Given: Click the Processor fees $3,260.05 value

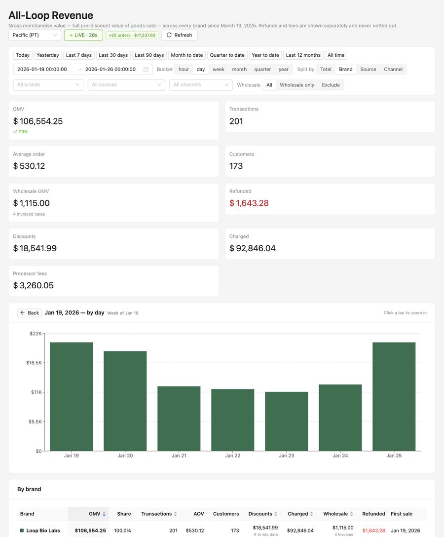Looking at the screenshot, I should (x=33, y=286).
